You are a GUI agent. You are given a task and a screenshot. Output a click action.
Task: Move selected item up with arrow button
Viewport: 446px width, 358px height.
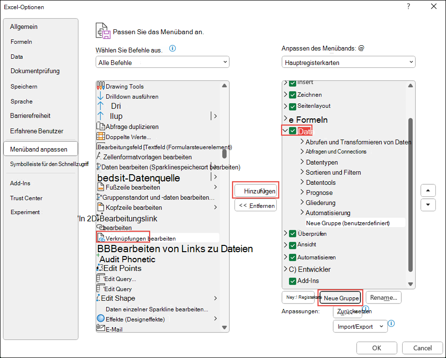pyautogui.click(x=428, y=190)
